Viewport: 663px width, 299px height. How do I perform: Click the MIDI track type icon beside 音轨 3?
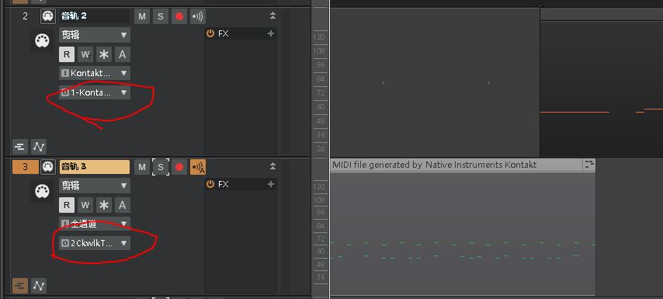coord(48,167)
